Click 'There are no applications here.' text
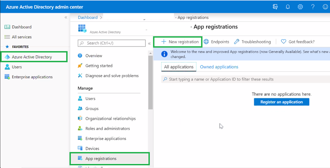Viewport: 330px width, 168px height. 282,94
